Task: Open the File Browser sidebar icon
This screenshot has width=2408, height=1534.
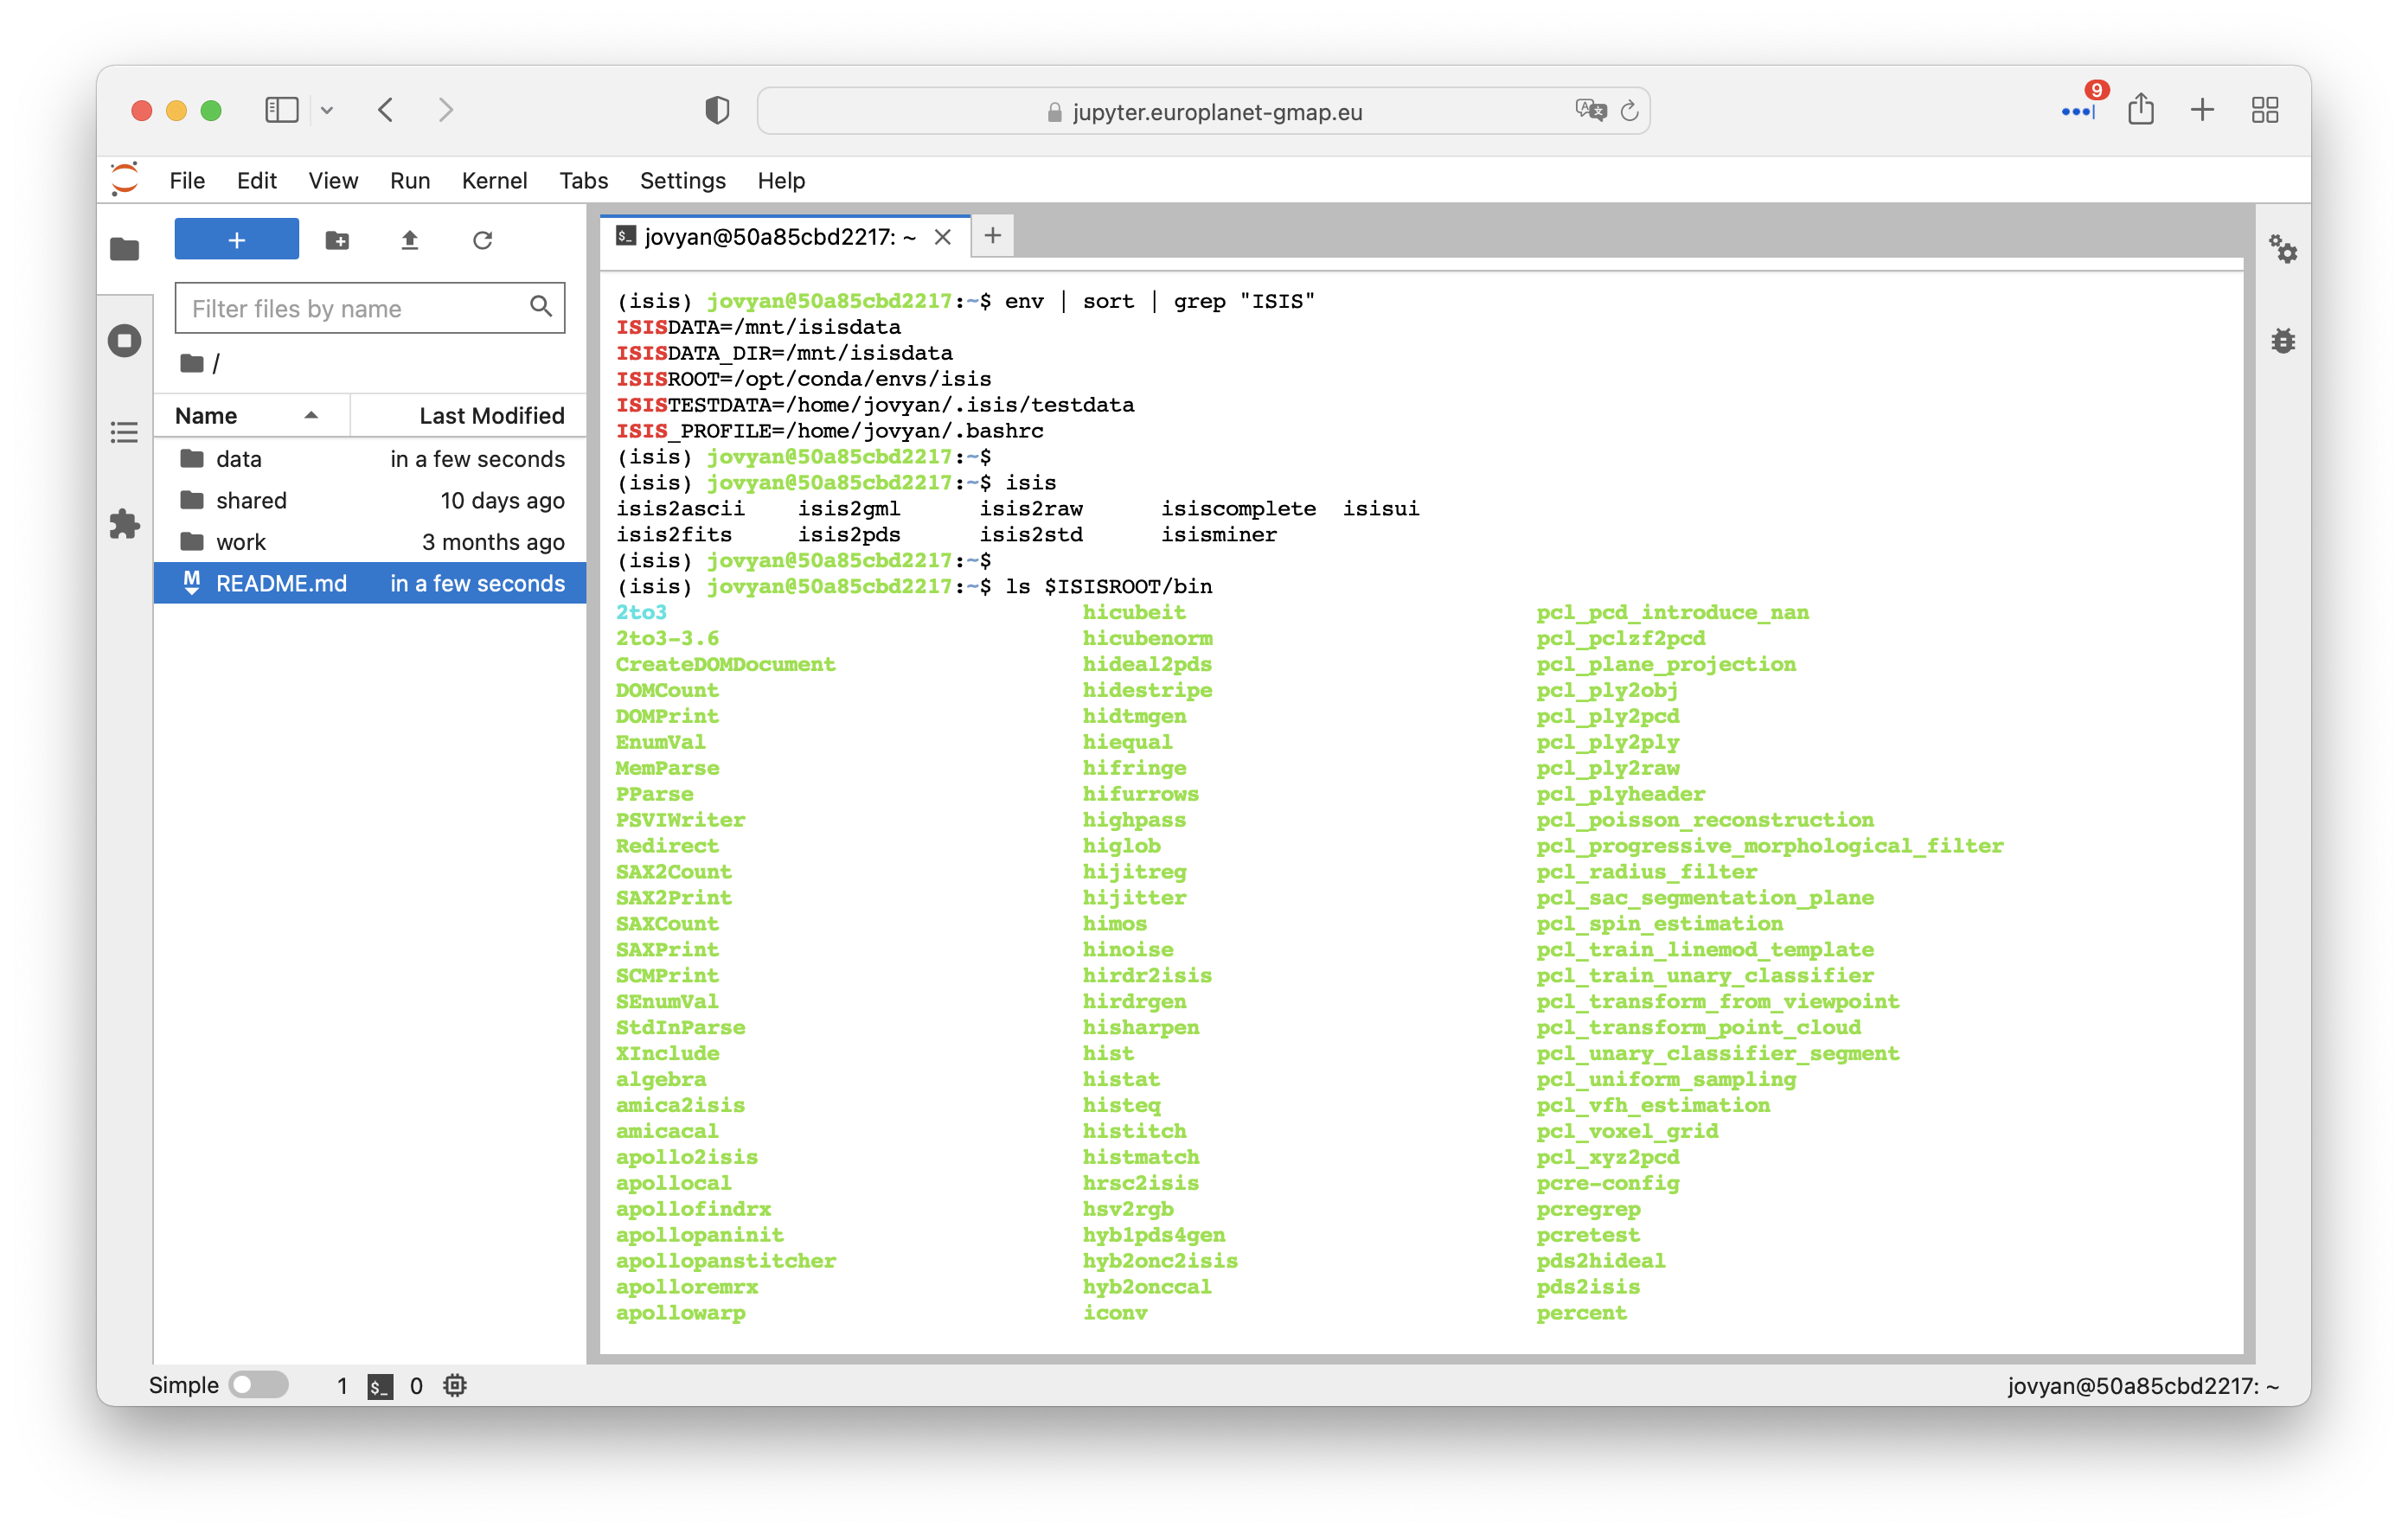Action: [x=124, y=248]
